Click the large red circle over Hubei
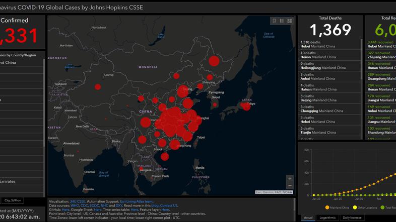This screenshot has width=396, height=222. [173, 117]
